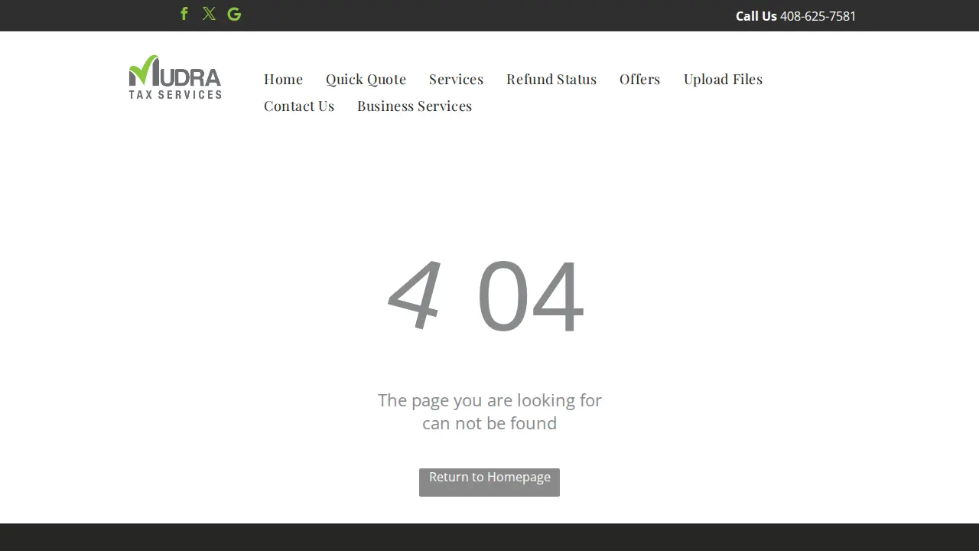Viewport: 979px width, 551px height.
Task: Open the Upload Files page
Action: coord(723,79)
